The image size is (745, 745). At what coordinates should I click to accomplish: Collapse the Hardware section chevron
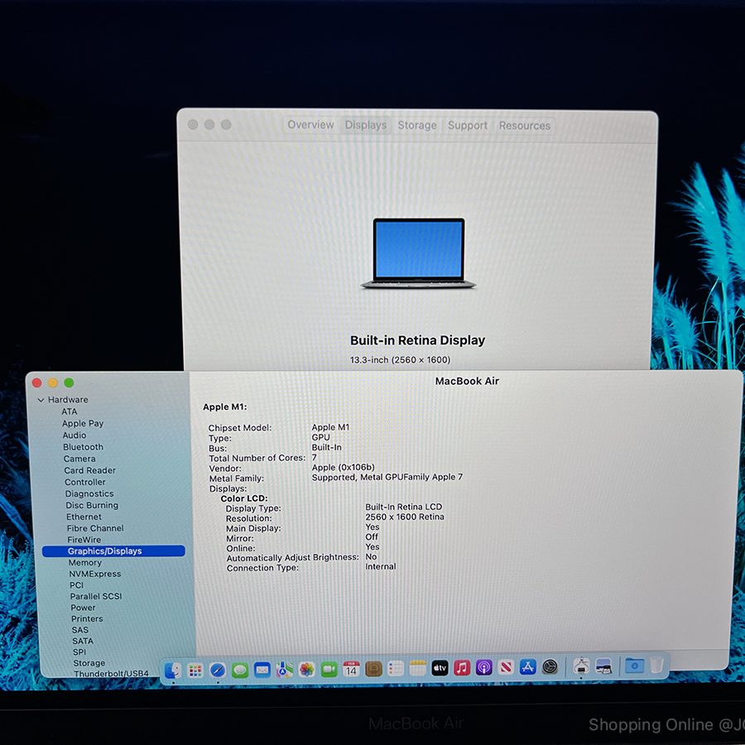[x=41, y=400]
